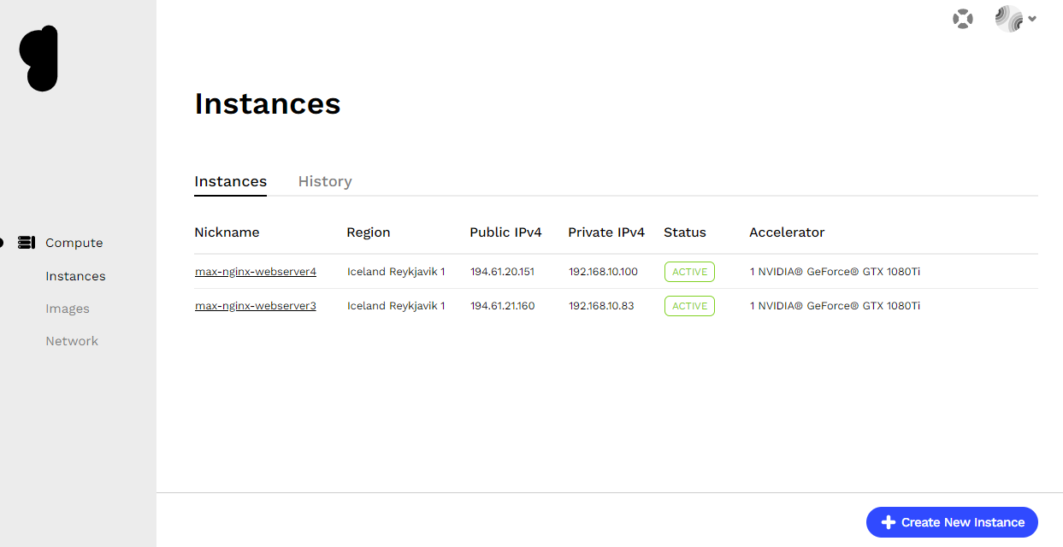The image size is (1063, 547).
Task: Open max-nginx-webserver4 instance details
Action: pos(255,271)
